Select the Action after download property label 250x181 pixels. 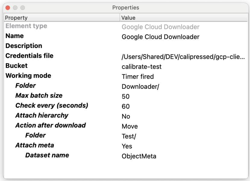(51, 125)
